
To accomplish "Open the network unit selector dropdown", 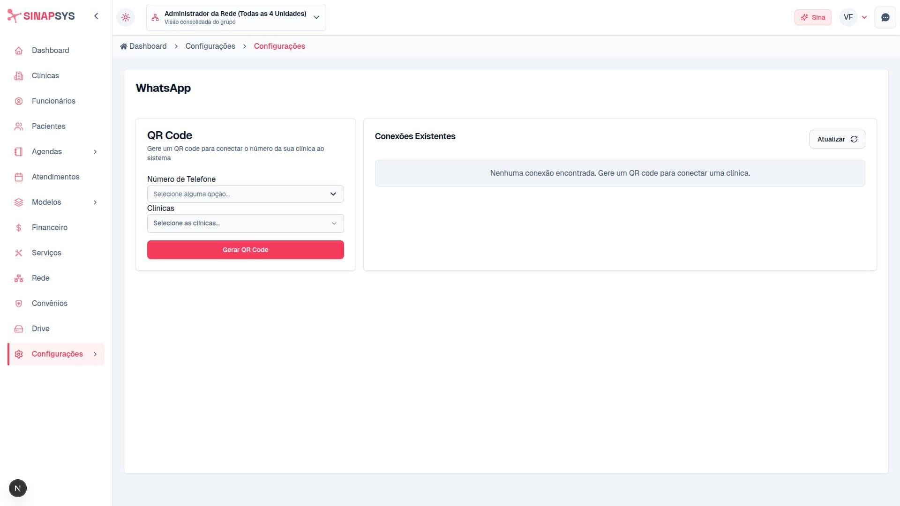I will click(236, 17).
